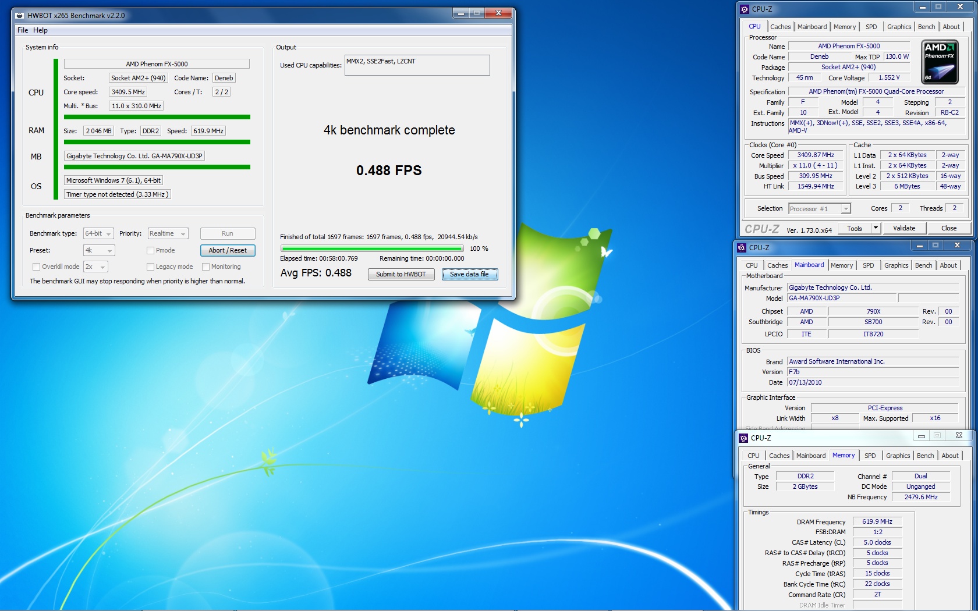Viewport: 978px width, 611px height.
Task: Expand the Tools dropdown arrow in CPU-Z
Action: click(876, 228)
